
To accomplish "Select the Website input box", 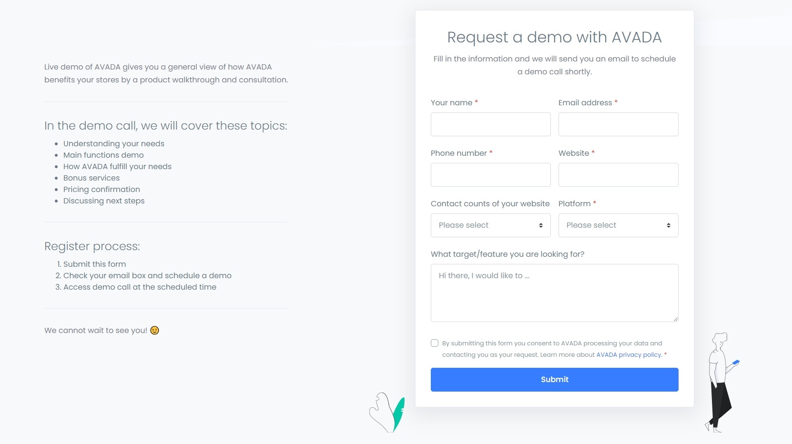I will coord(618,175).
